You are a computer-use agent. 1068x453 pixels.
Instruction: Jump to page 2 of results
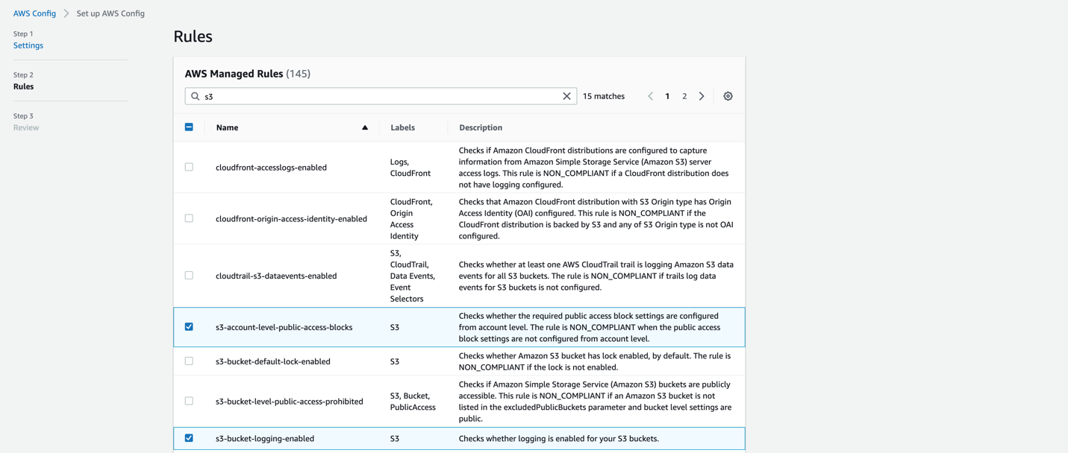(x=684, y=95)
